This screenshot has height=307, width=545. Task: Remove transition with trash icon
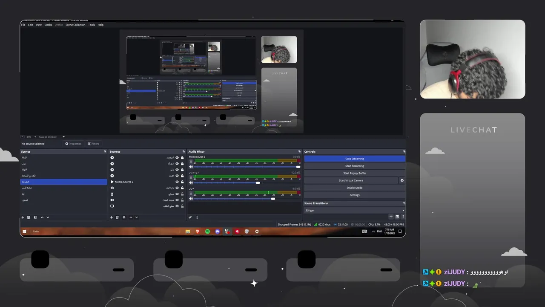(397, 217)
